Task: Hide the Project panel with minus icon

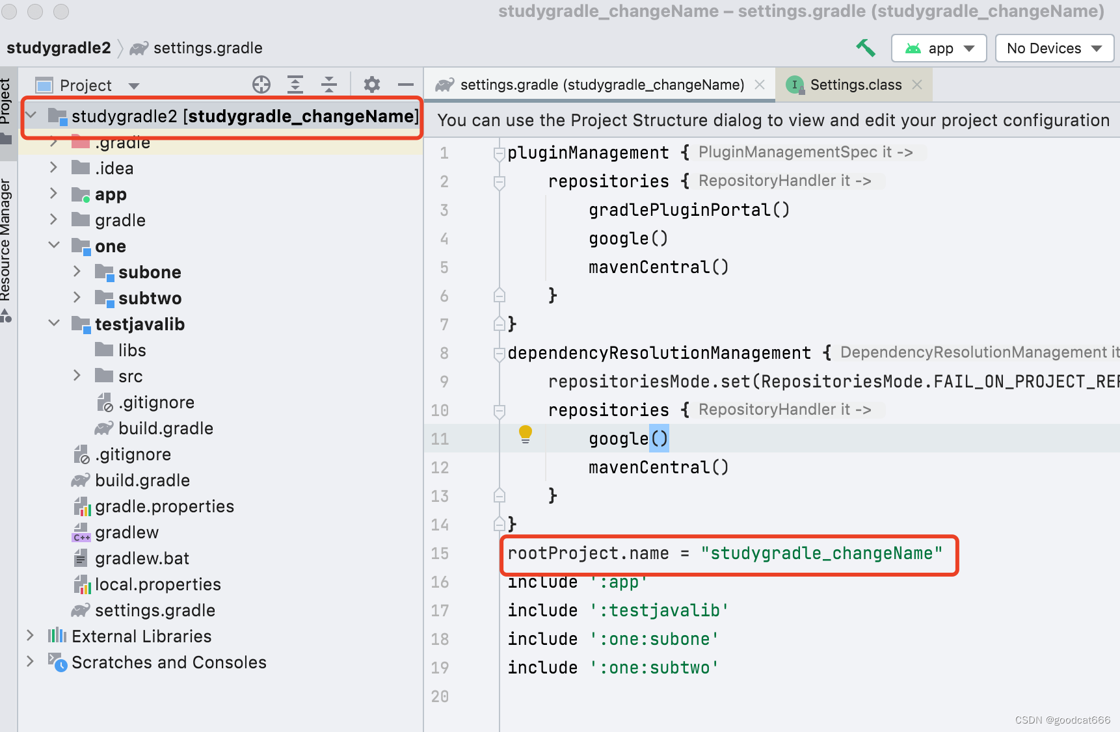Action: [x=406, y=85]
